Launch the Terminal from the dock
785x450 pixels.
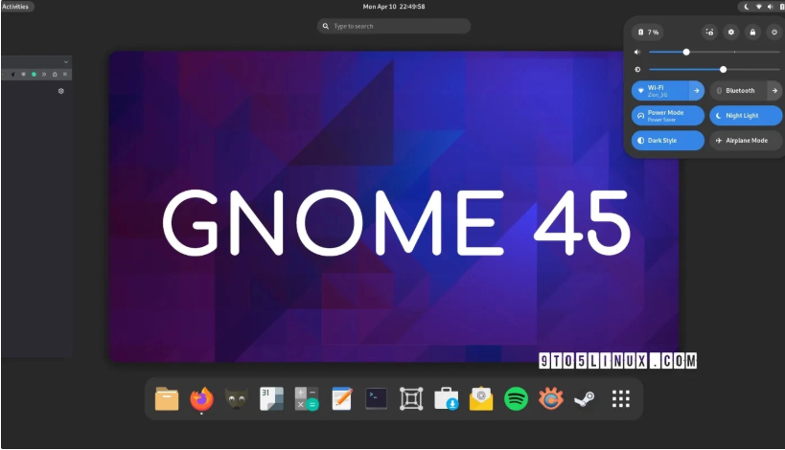(376, 399)
